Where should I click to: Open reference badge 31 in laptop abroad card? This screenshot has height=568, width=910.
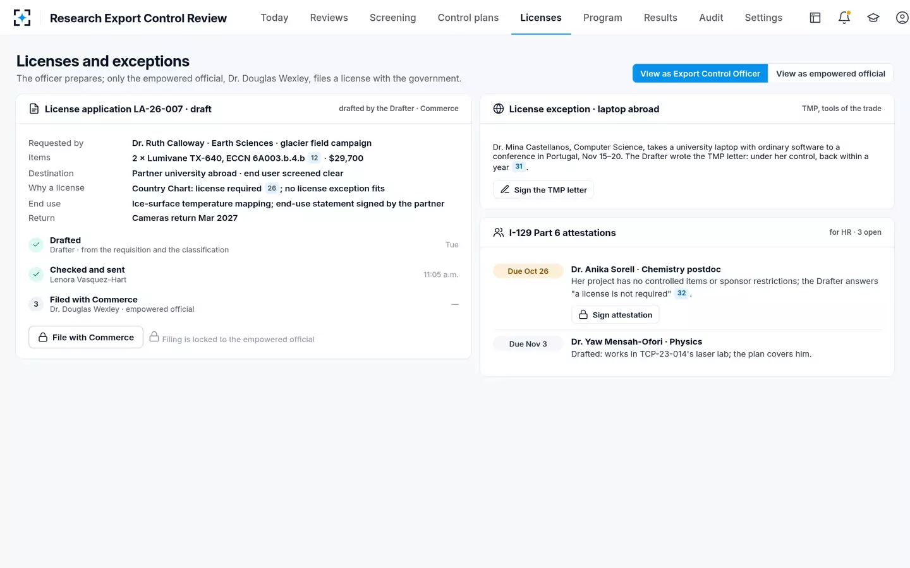(x=519, y=167)
